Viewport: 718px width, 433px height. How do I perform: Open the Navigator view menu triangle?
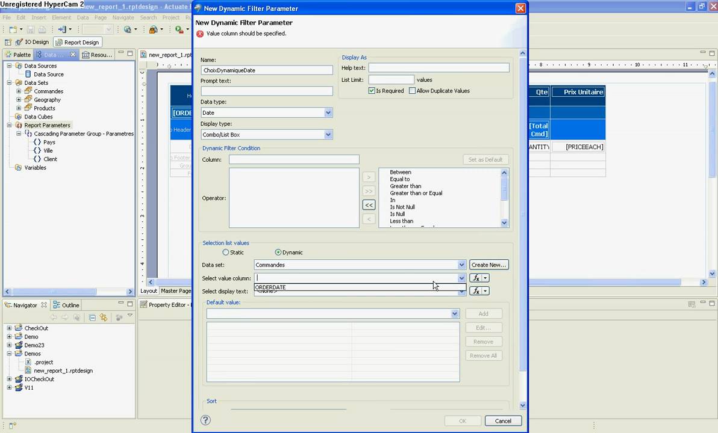pyautogui.click(x=130, y=316)
